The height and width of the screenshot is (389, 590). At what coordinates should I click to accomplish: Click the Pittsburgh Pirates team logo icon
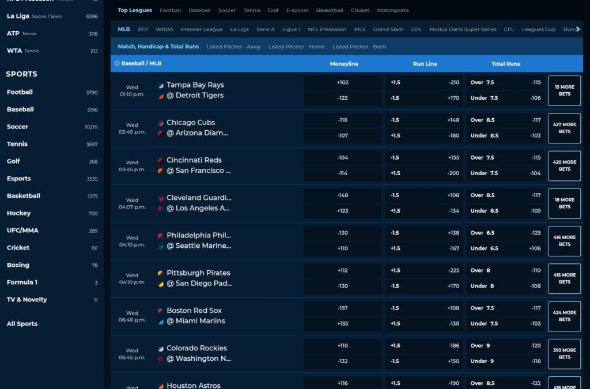click(161, 274)
